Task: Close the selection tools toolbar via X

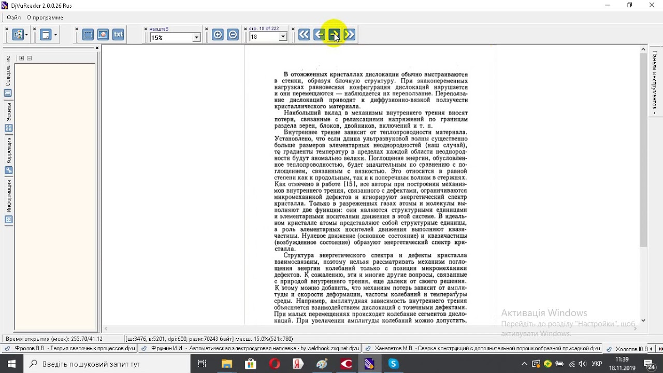Action: 77,29
